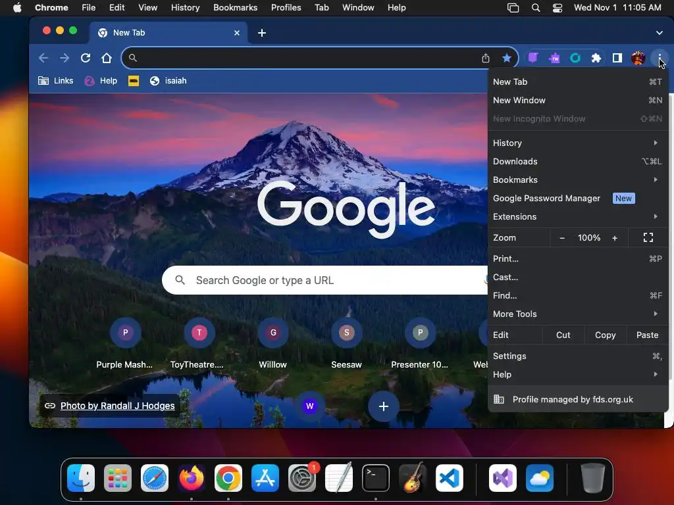Open Photo by Randall J Hodges link
Image resolution: width=674 pixels, height=505 pixels.
[x=117, y=406]
